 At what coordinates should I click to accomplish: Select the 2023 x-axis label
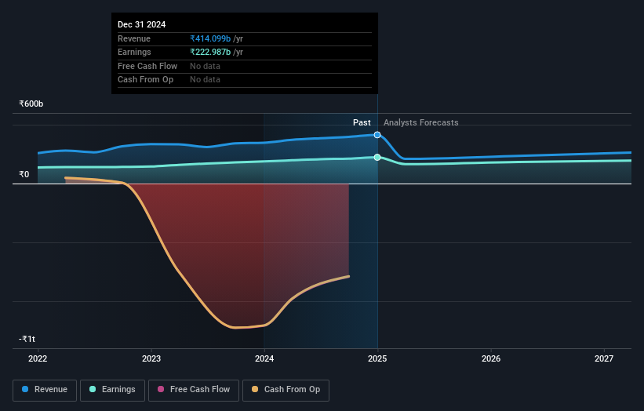(x=151, y=359)
